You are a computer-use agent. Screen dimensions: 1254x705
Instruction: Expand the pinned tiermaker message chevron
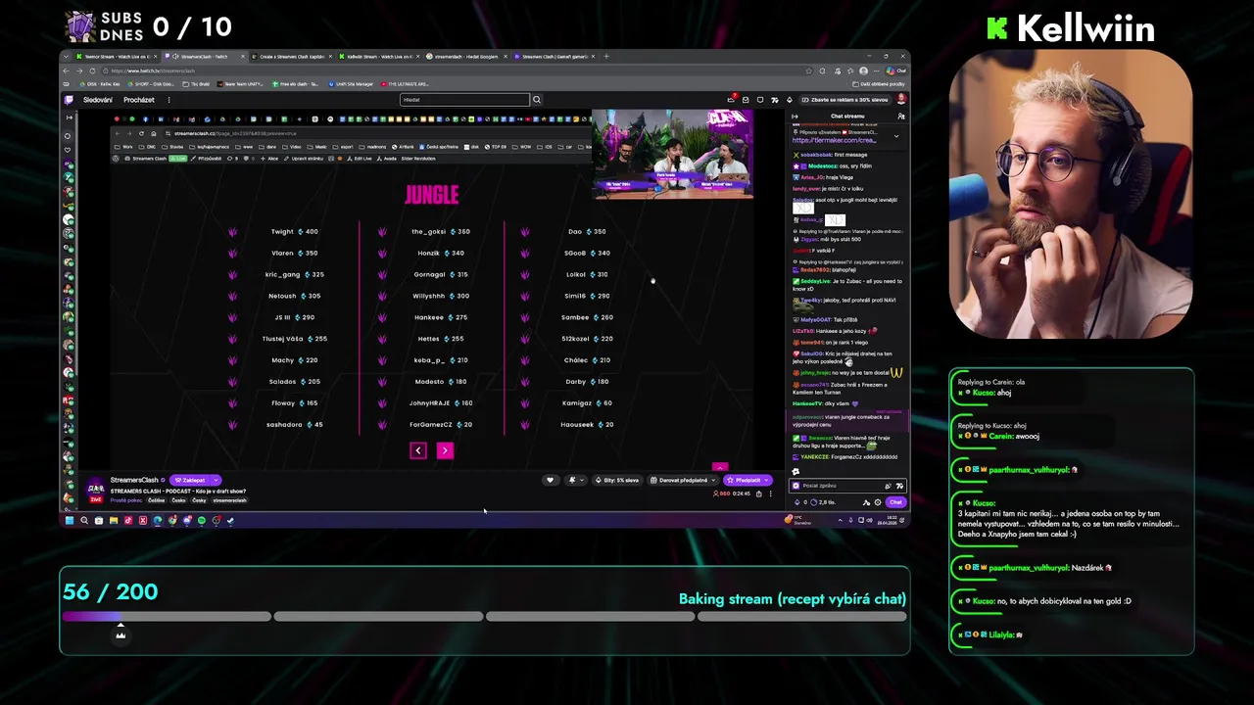click(x=895, y=135)
